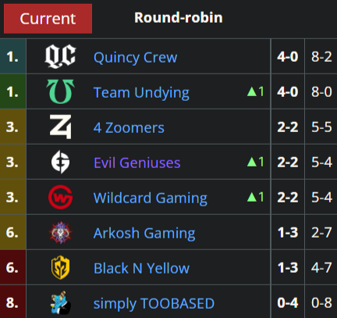
Task: Click the Black N Yellow link
Action: [x=141, y=268]
